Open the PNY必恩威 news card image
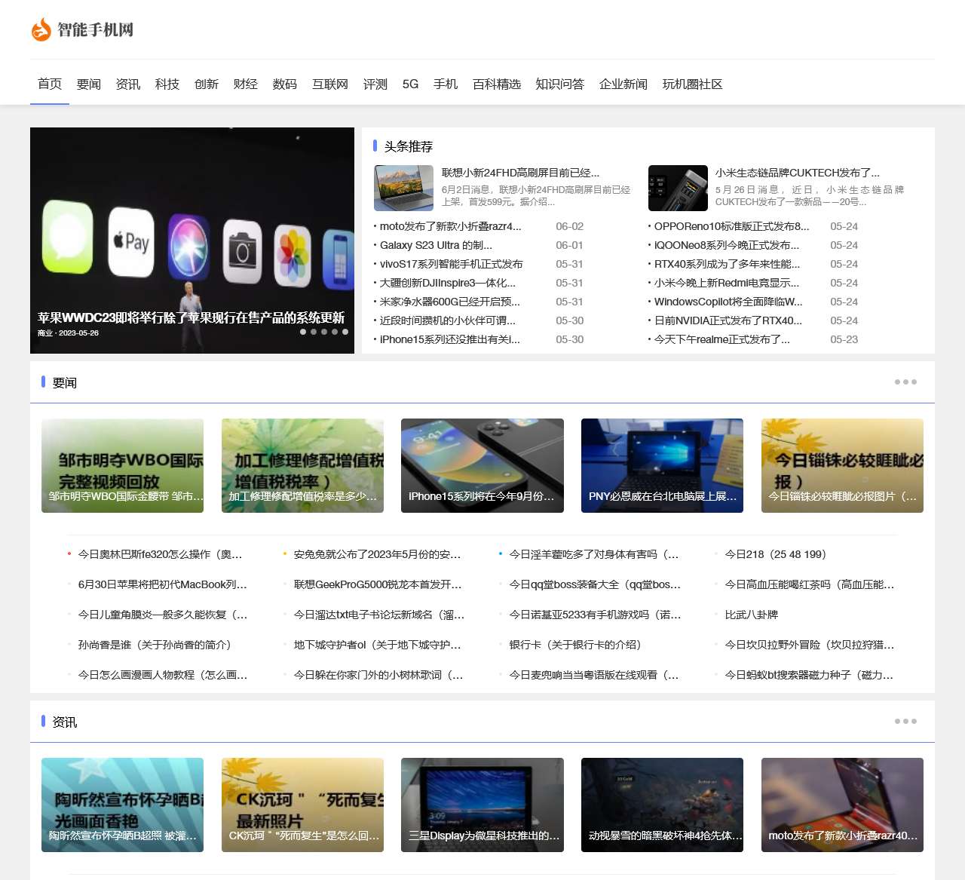This screenshot has height=880, width=965. [662, 465]
